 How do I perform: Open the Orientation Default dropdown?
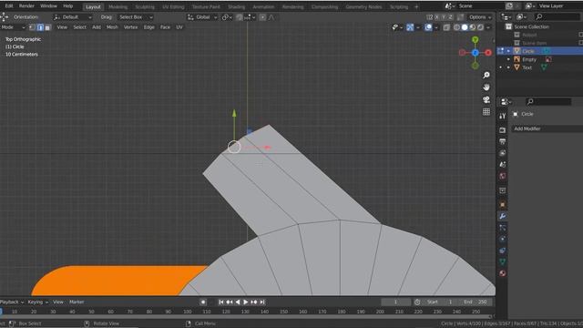pos(73,17)
